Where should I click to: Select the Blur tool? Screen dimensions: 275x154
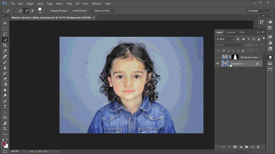coord(5,90)
